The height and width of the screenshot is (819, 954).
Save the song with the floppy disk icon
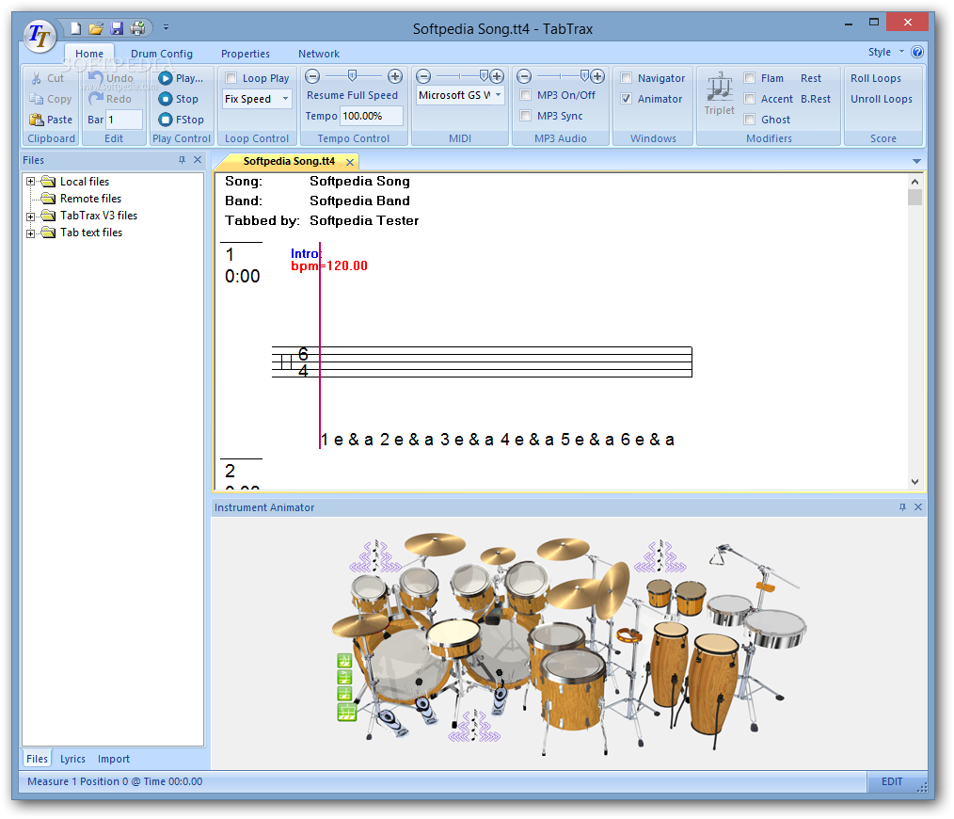click(117, 28)
